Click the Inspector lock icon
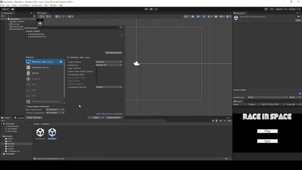The image size is (302, 170). pyautogui.click(x=297, y=13)
